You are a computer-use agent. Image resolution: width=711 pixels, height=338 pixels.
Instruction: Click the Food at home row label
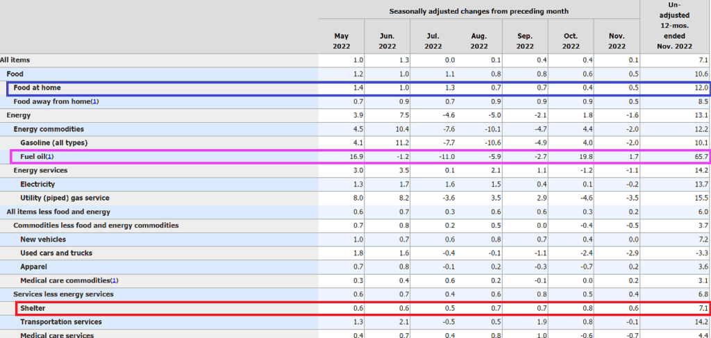pos(36,88)
